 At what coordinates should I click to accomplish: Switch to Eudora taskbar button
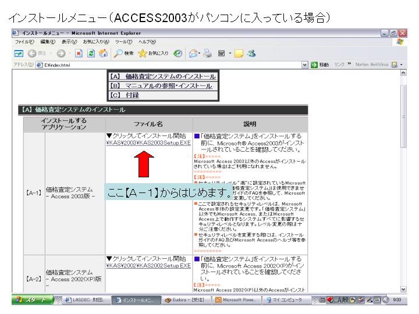pos(186,300)
